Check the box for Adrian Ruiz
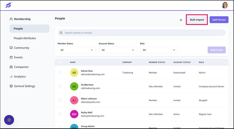This screenshot has width=234, height=129. pyautogui.click(x=60, y=72)
